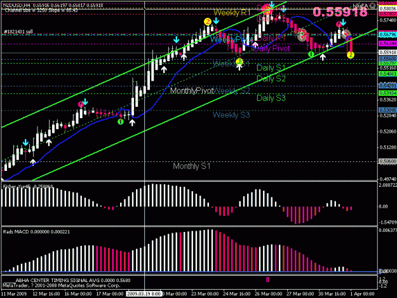Click the Daily S1 label
397x298 pixels.
(x=271, y=67)
